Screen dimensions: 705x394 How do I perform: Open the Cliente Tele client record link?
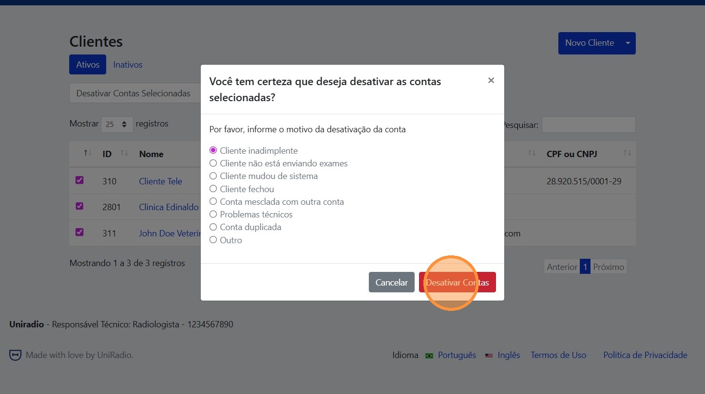pos(160,181)
